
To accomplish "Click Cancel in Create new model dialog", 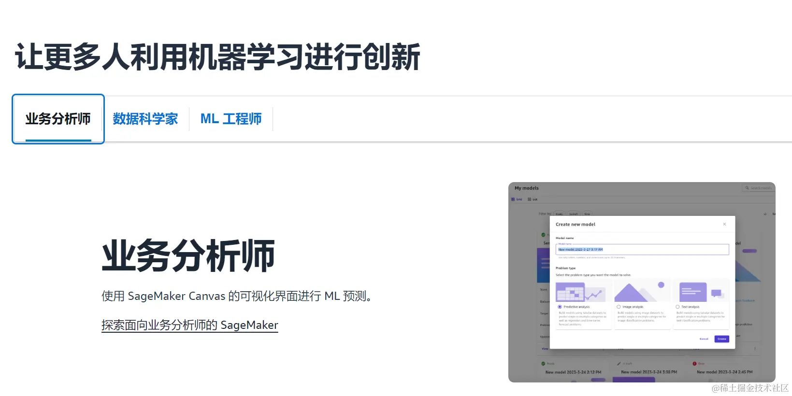I will pos(704,339).
